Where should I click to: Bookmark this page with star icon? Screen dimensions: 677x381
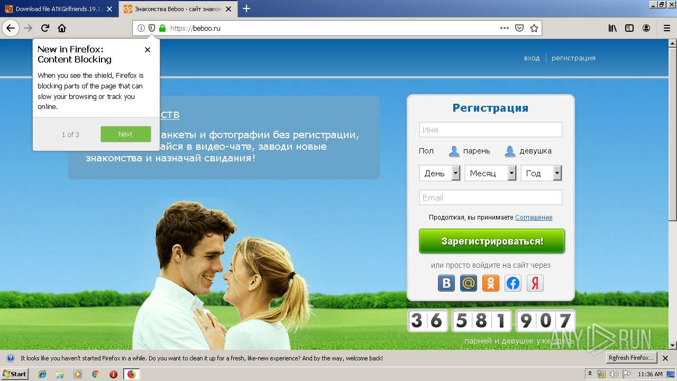534,28
